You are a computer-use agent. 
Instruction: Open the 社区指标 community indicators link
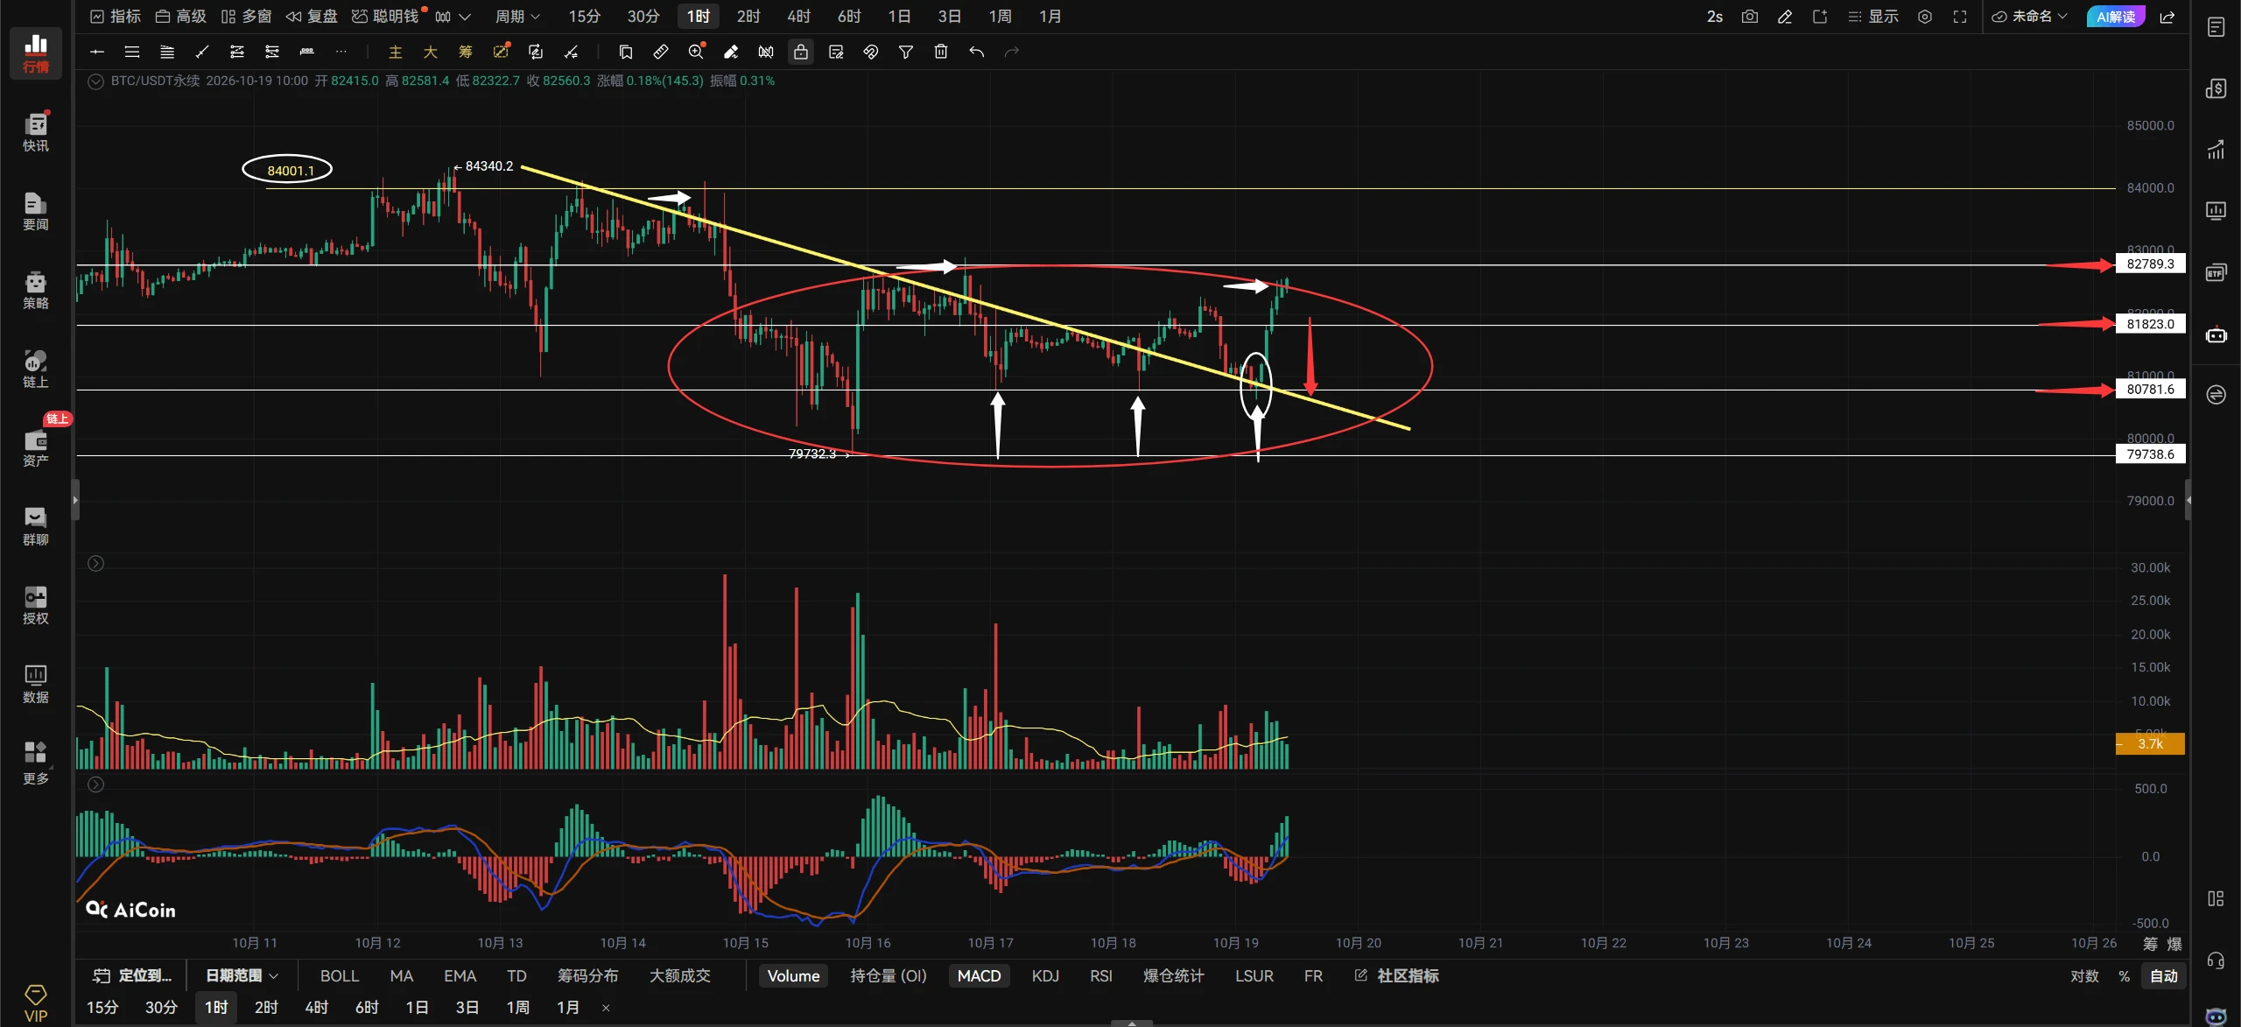click(x=1397, y=975)
